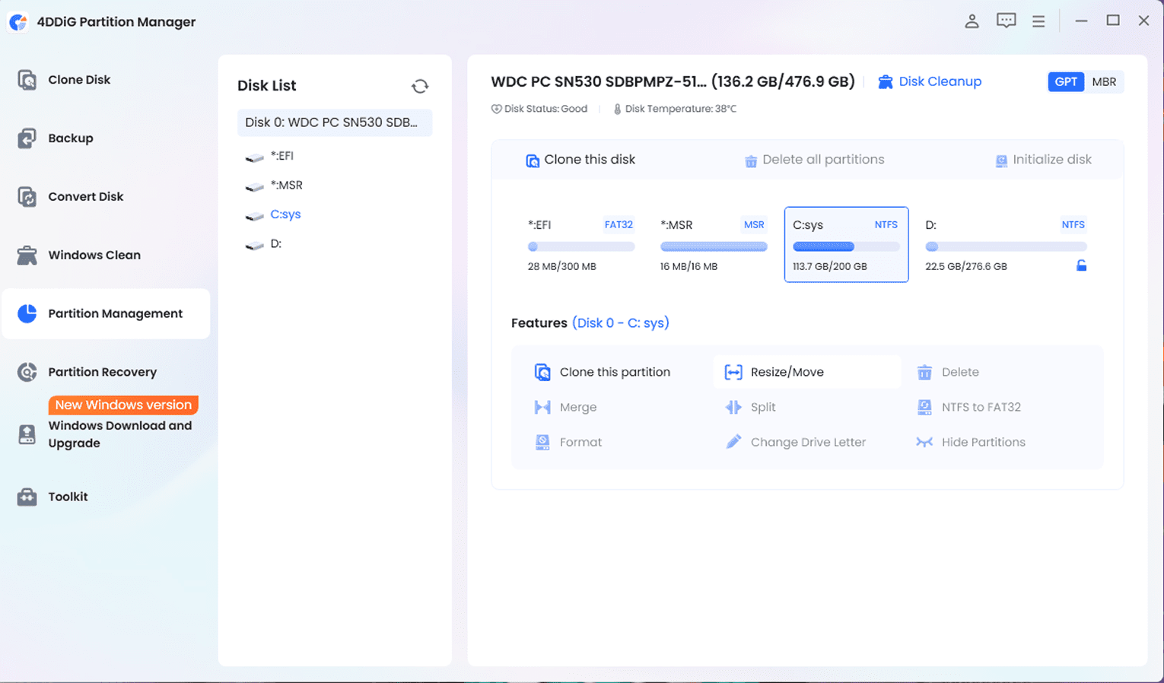Screen dimensions: 1164x683
Task: Click the Windows Clean sidebar icon
Action: pos(27,256)
